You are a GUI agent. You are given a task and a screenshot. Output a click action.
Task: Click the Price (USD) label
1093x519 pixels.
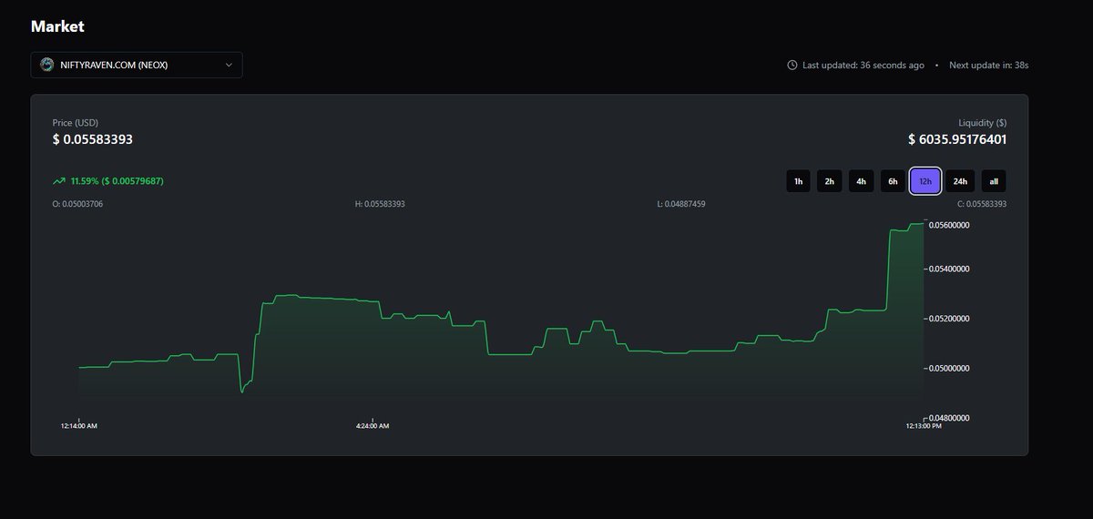[76, 122]
